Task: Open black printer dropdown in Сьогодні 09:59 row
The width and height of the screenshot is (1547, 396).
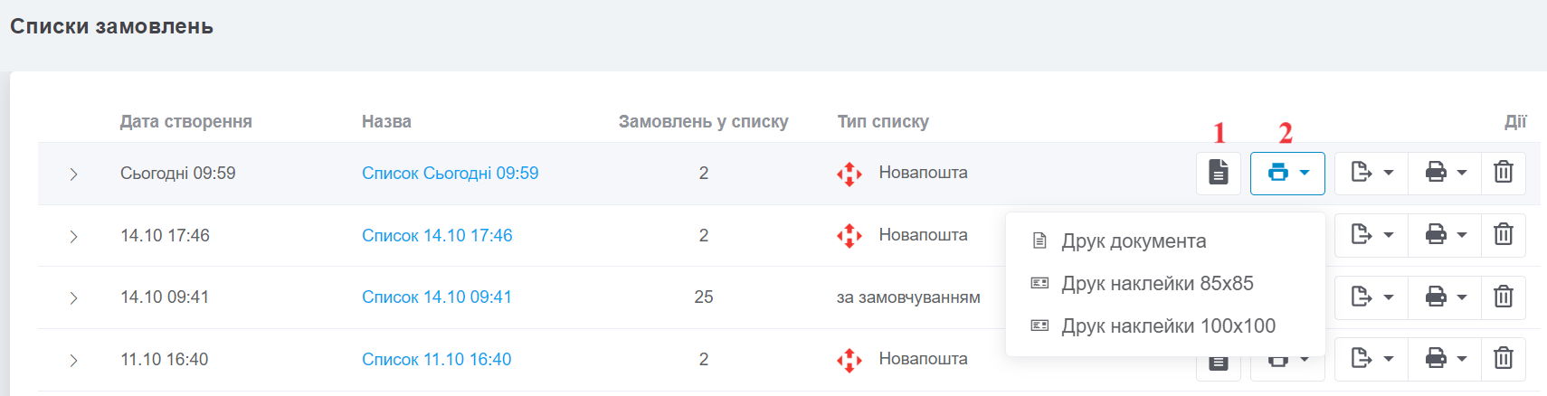Action: click(1445, 172)
